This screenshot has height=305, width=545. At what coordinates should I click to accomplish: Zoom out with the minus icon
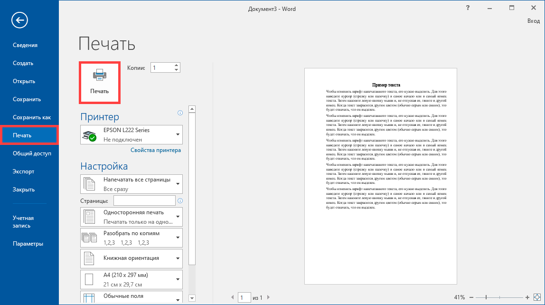coord(471,297)
